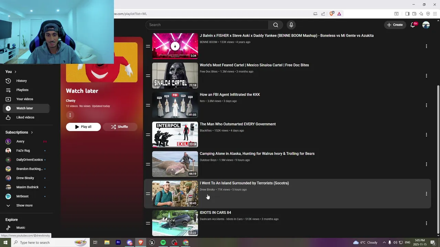Click the Brave VPN shield icon
This screenshot has height=247, width=440.
point(428,14)
